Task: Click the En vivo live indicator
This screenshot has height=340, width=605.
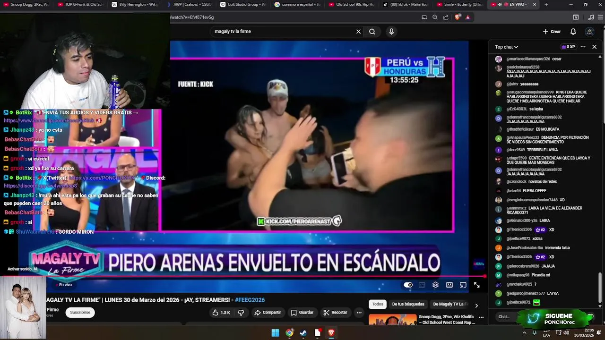Action: [63, 285]
